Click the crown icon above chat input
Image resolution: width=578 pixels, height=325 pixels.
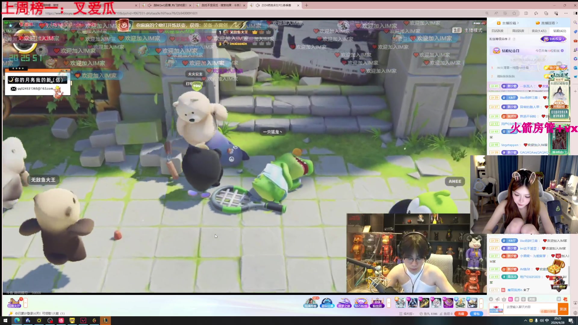[x=504, y=299]
